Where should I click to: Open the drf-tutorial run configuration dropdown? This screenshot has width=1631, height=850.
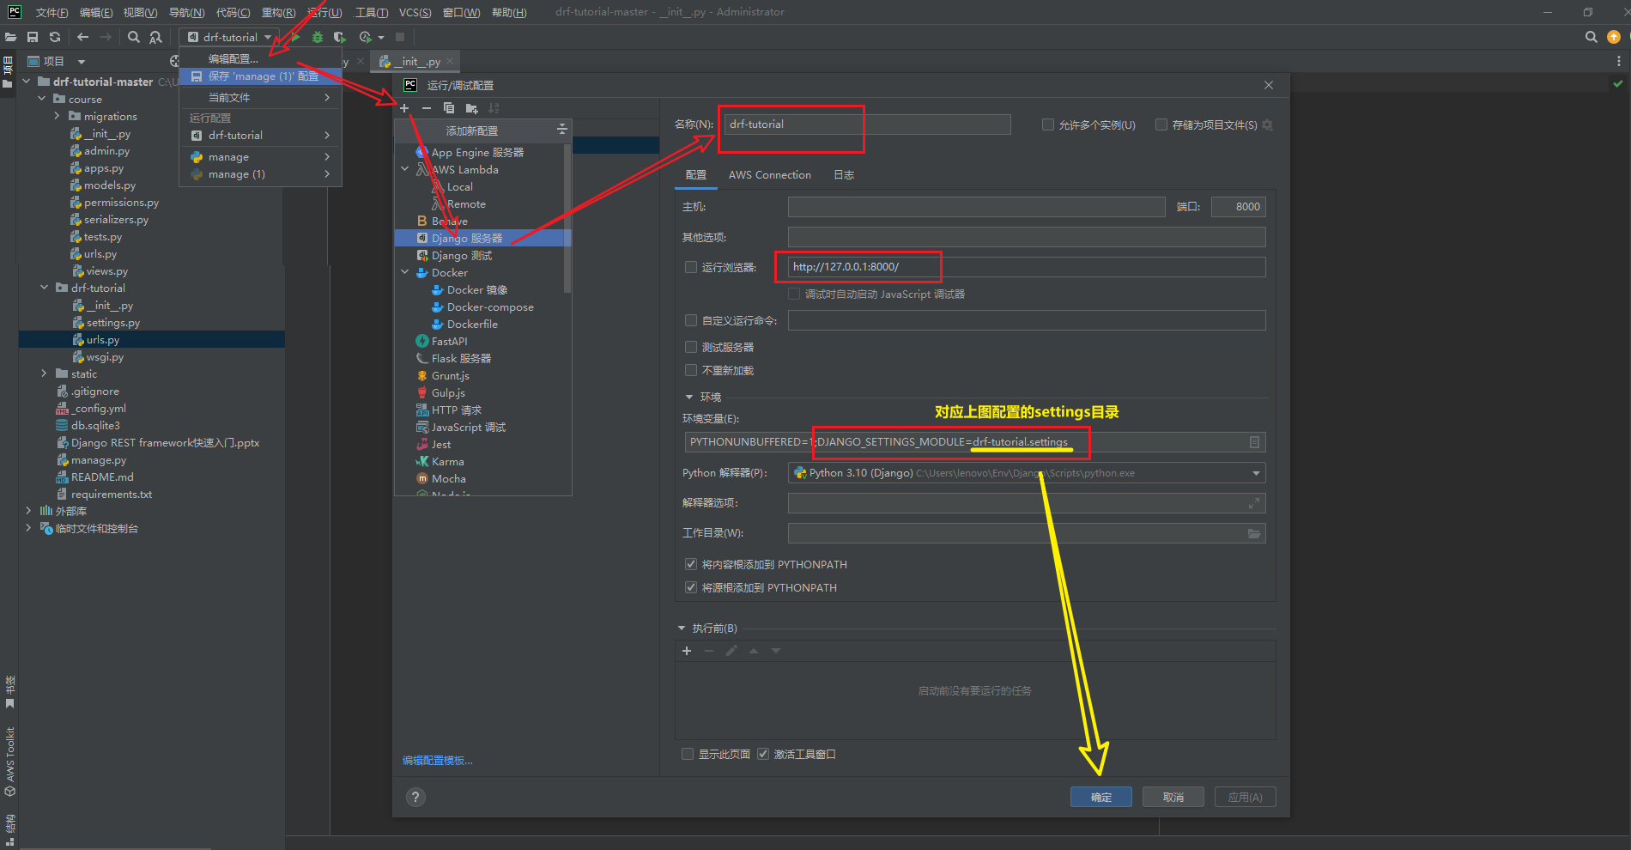point(229,37)
